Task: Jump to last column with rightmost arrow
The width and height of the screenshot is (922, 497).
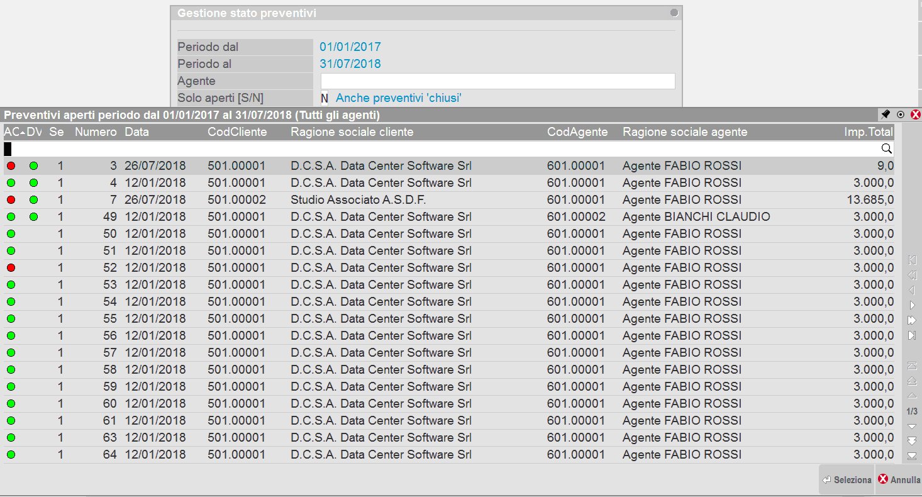Action: pyautogui.click(x=912, y=336)
